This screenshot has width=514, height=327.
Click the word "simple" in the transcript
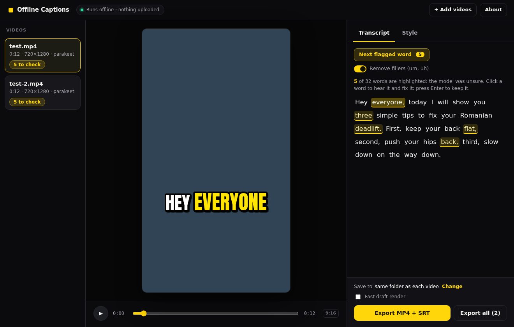[387, 116]
